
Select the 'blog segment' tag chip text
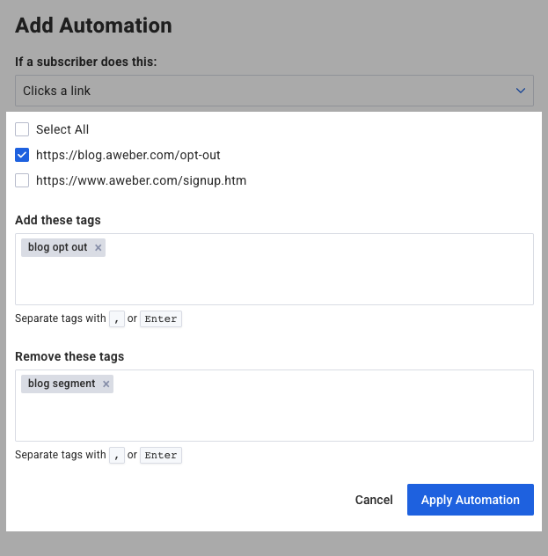(x=62, y=384)
